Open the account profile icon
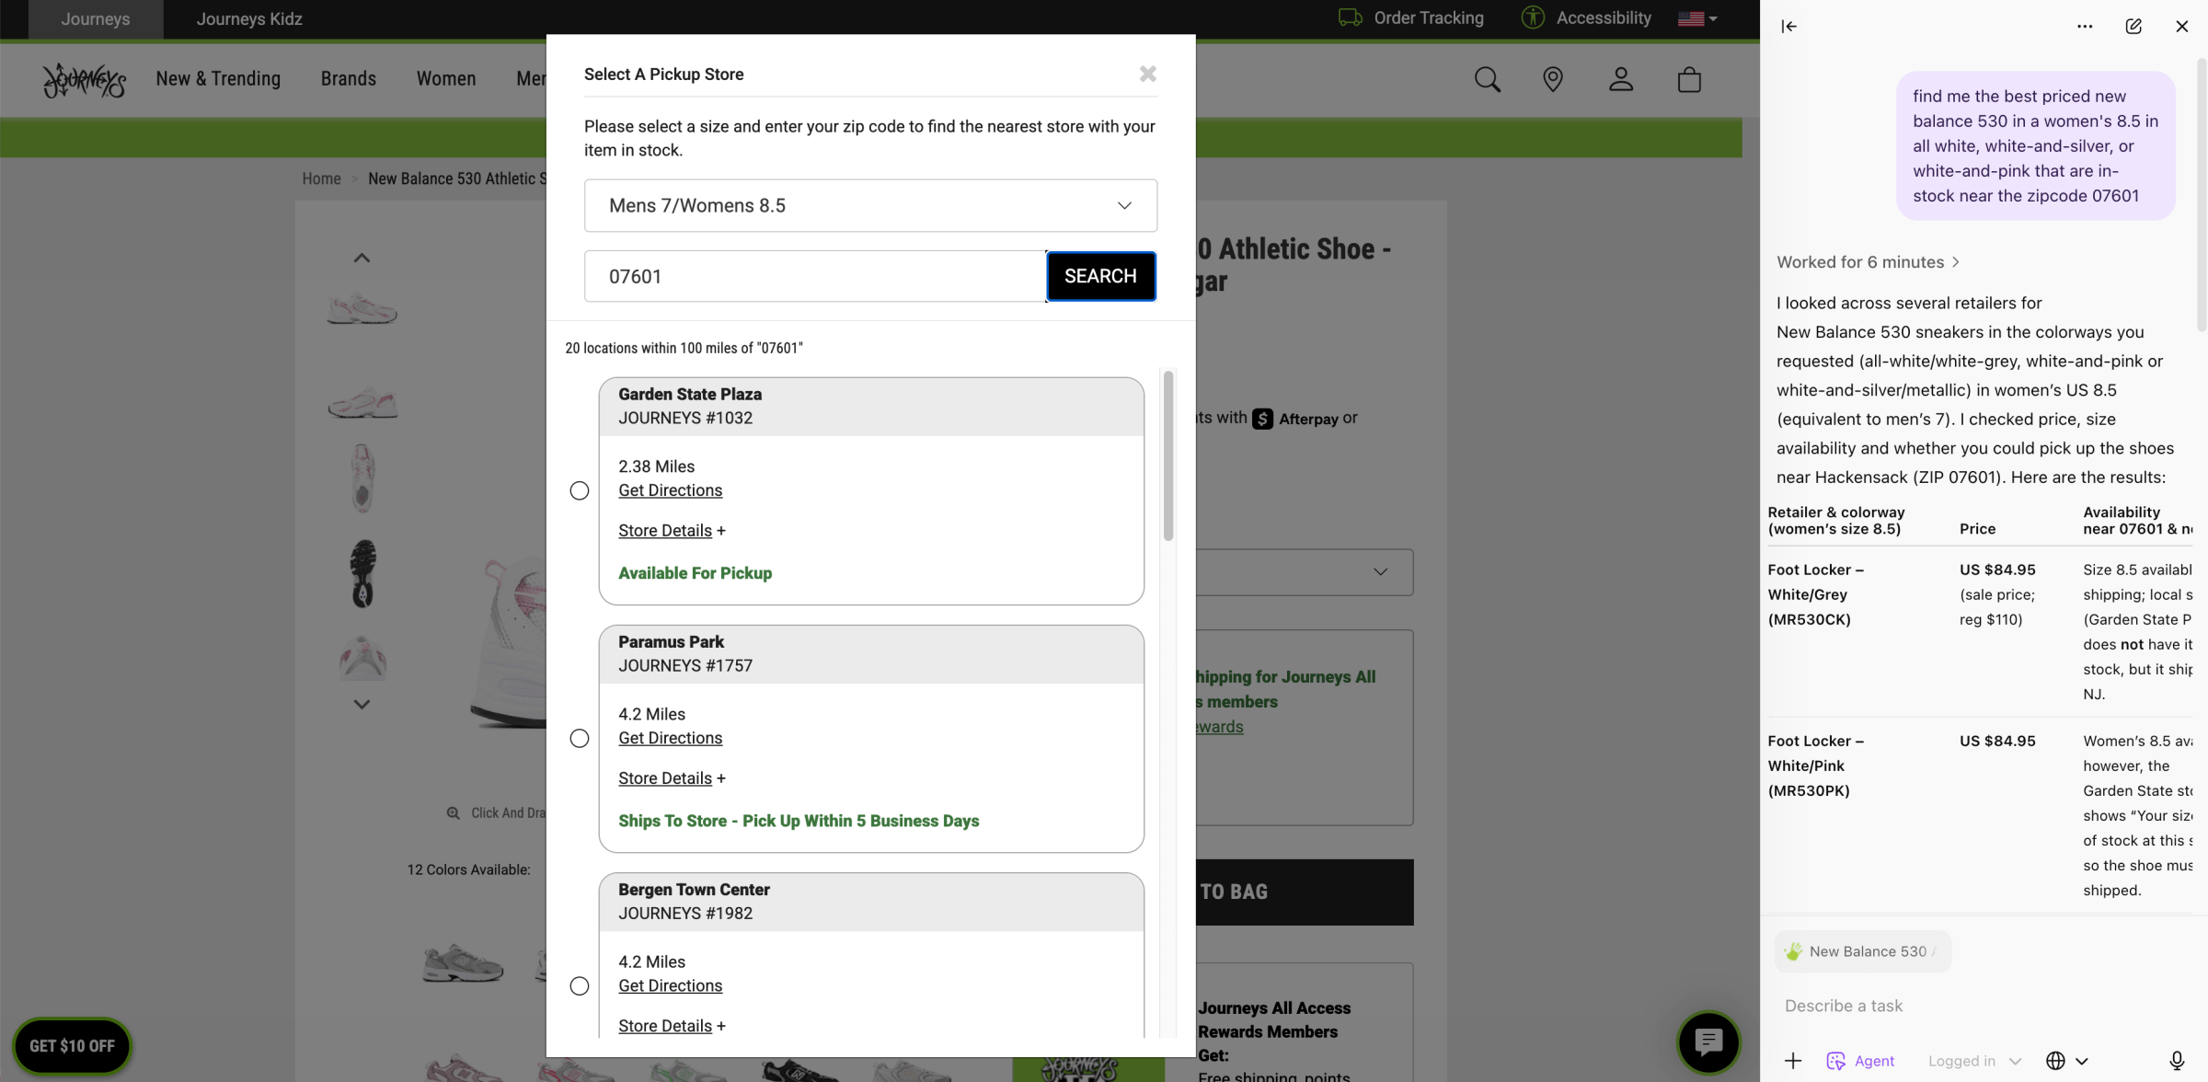The height and width of the screenshot is (1082, 2208). click(x=1621, y=80)
